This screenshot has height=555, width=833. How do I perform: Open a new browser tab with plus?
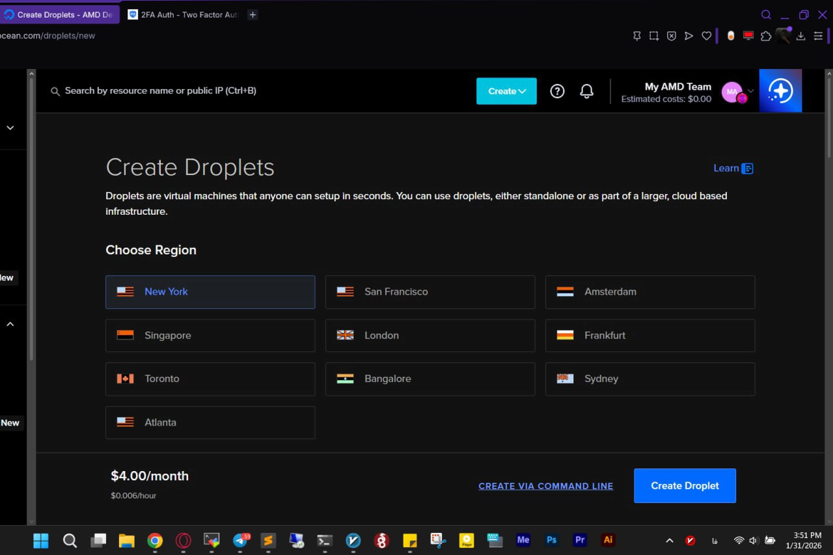pyautogui.click(x=253, y=14)
